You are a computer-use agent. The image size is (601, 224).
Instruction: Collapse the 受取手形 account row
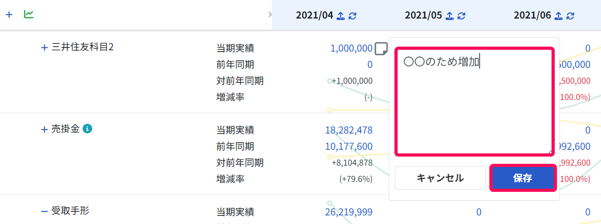point(44,211)
